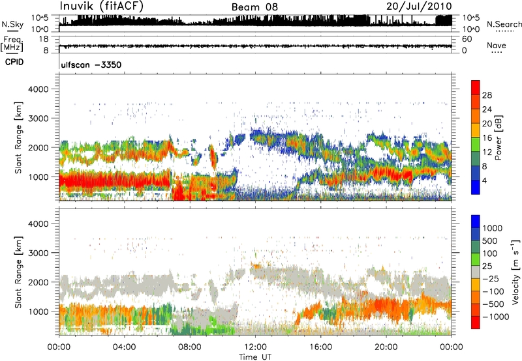Click the date "20/Jul/2010"
The image size is (522, 361).
click(x=419, y=6)
